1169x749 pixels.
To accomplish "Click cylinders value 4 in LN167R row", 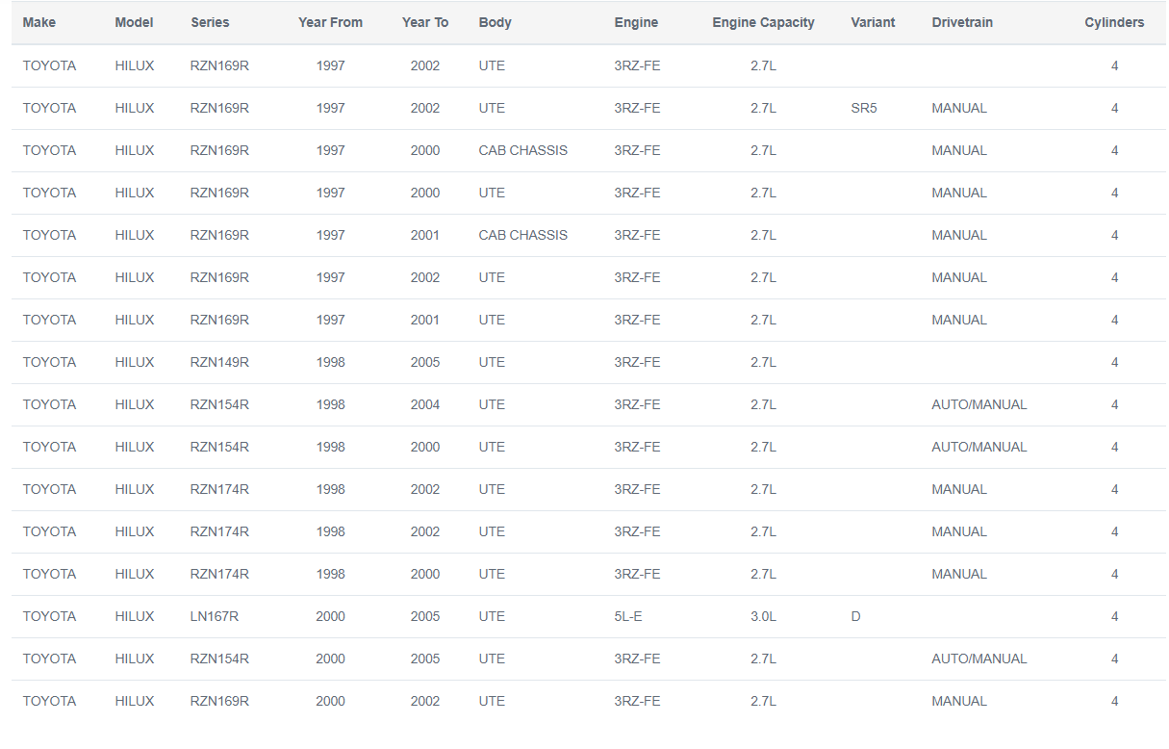I will pyautogui.click(x=1114, y=616).
